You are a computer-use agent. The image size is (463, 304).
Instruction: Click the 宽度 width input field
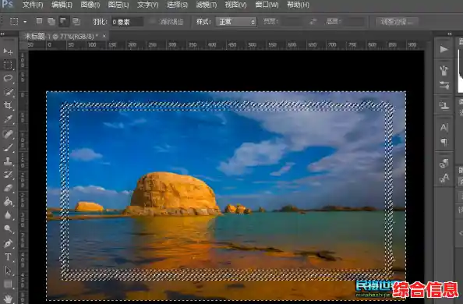[292, 22]
